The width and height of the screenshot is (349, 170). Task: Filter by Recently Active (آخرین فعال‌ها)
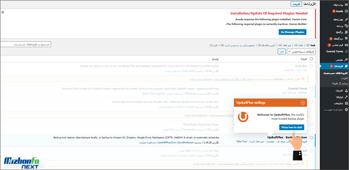coord(269,45)
